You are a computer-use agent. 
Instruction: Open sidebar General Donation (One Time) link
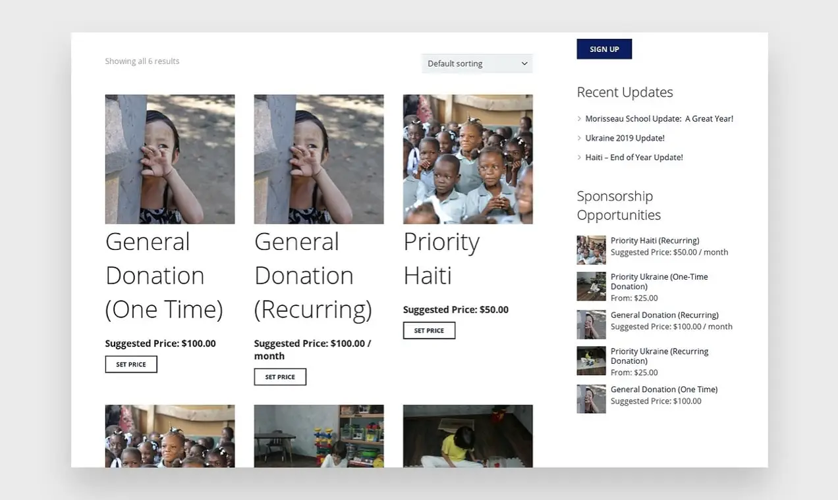point(664,389)
